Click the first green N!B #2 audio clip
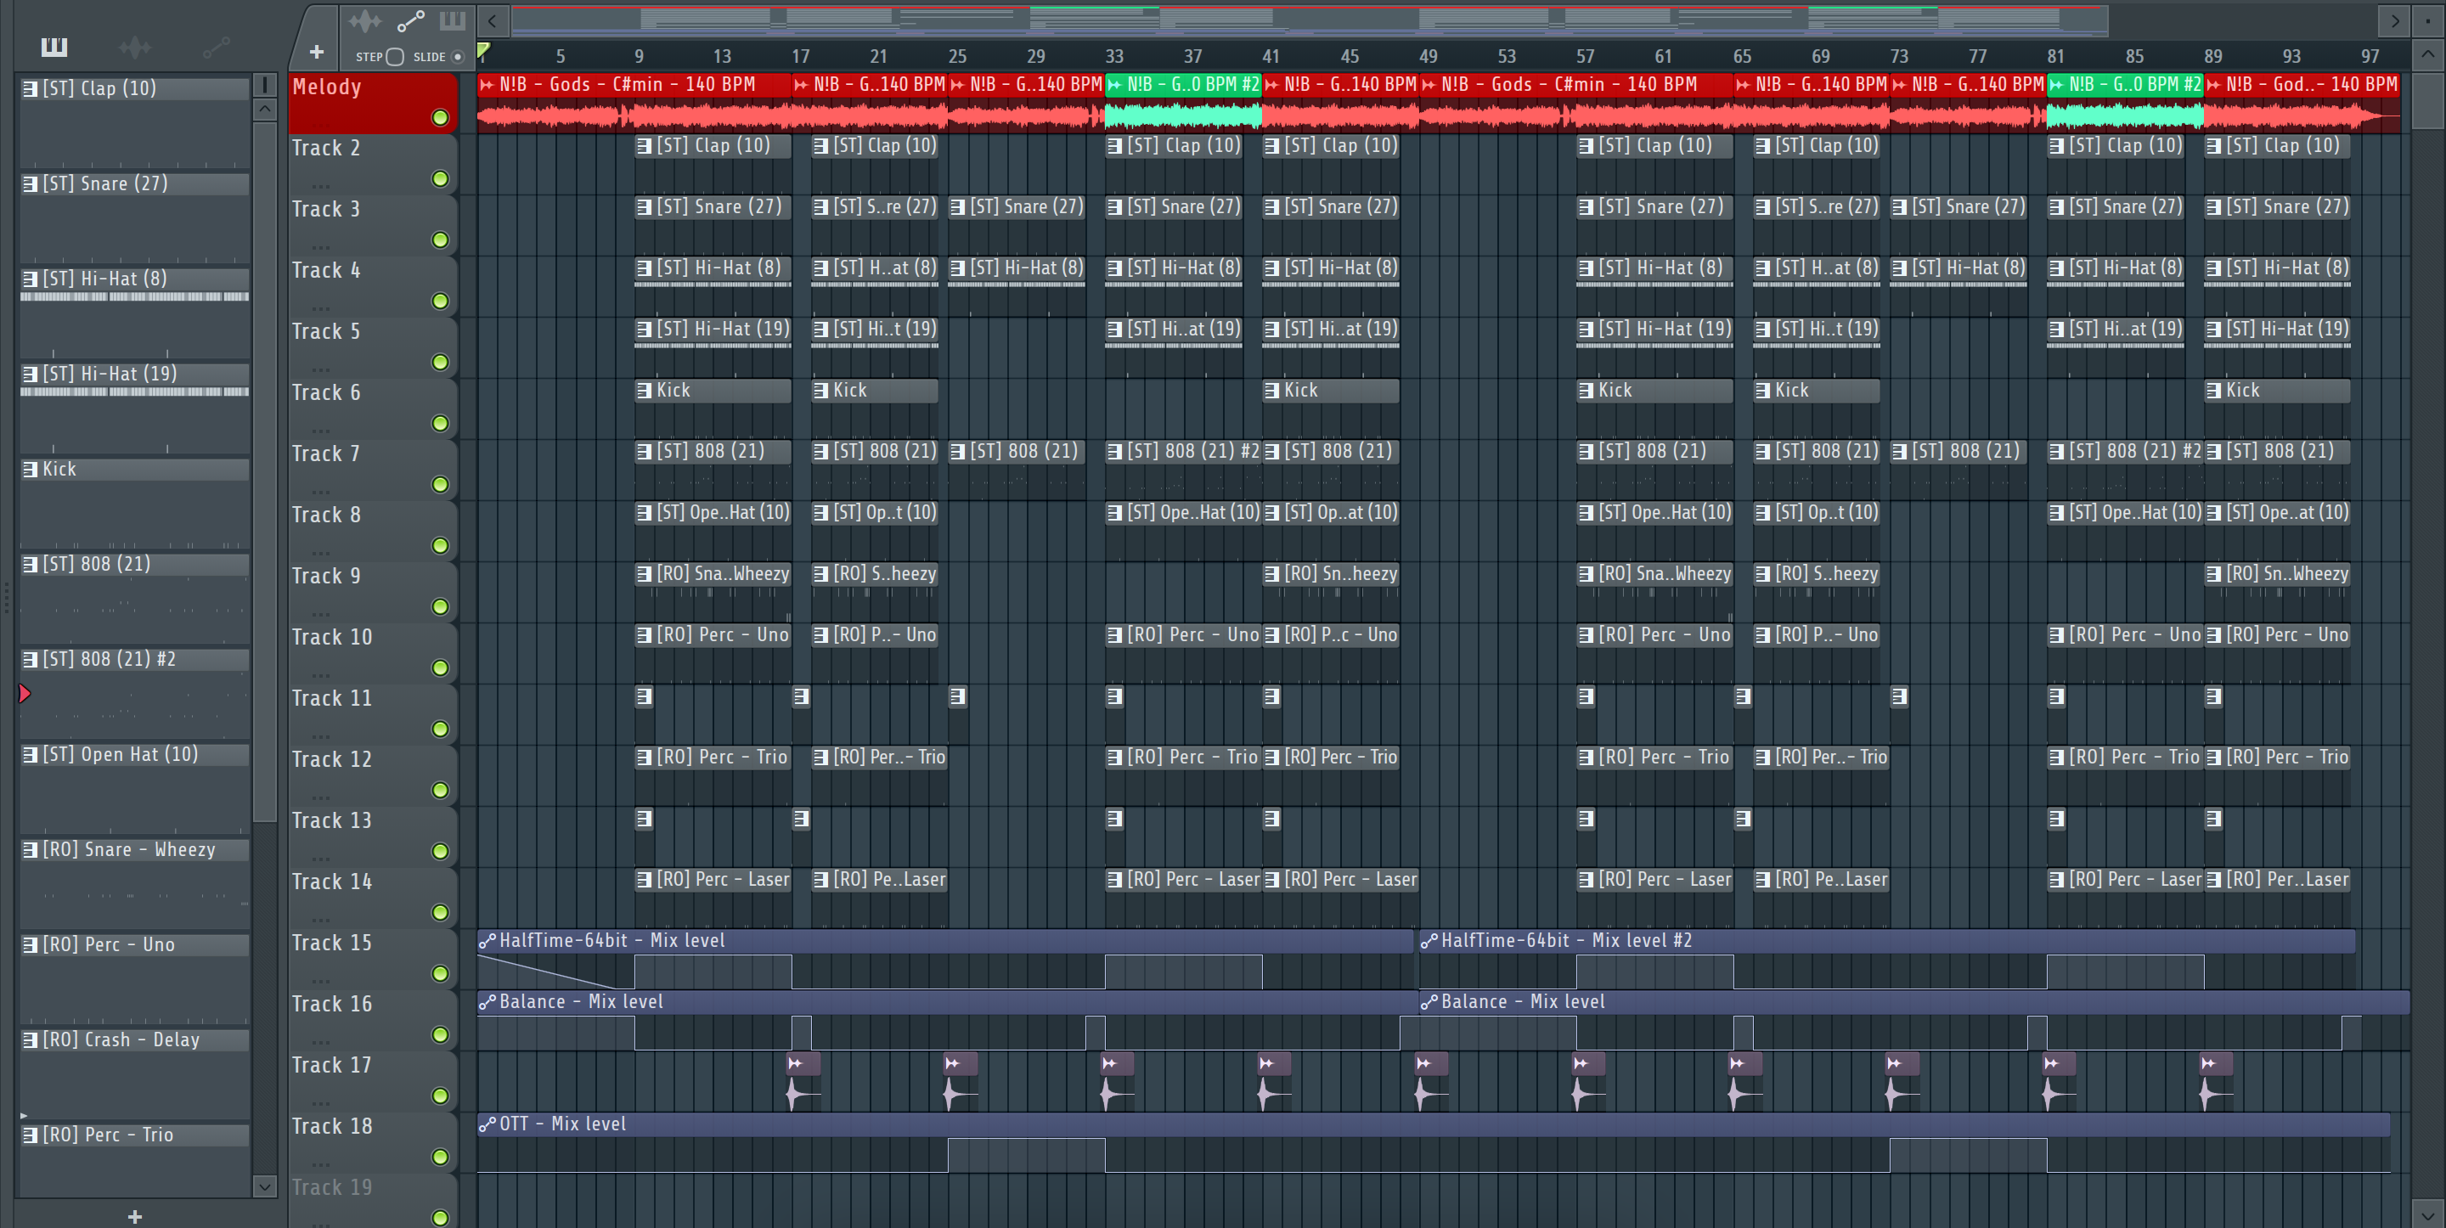 point(1183,103)
